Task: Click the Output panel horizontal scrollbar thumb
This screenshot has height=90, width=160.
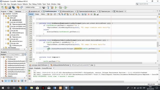Action: [x=79, y=81]
